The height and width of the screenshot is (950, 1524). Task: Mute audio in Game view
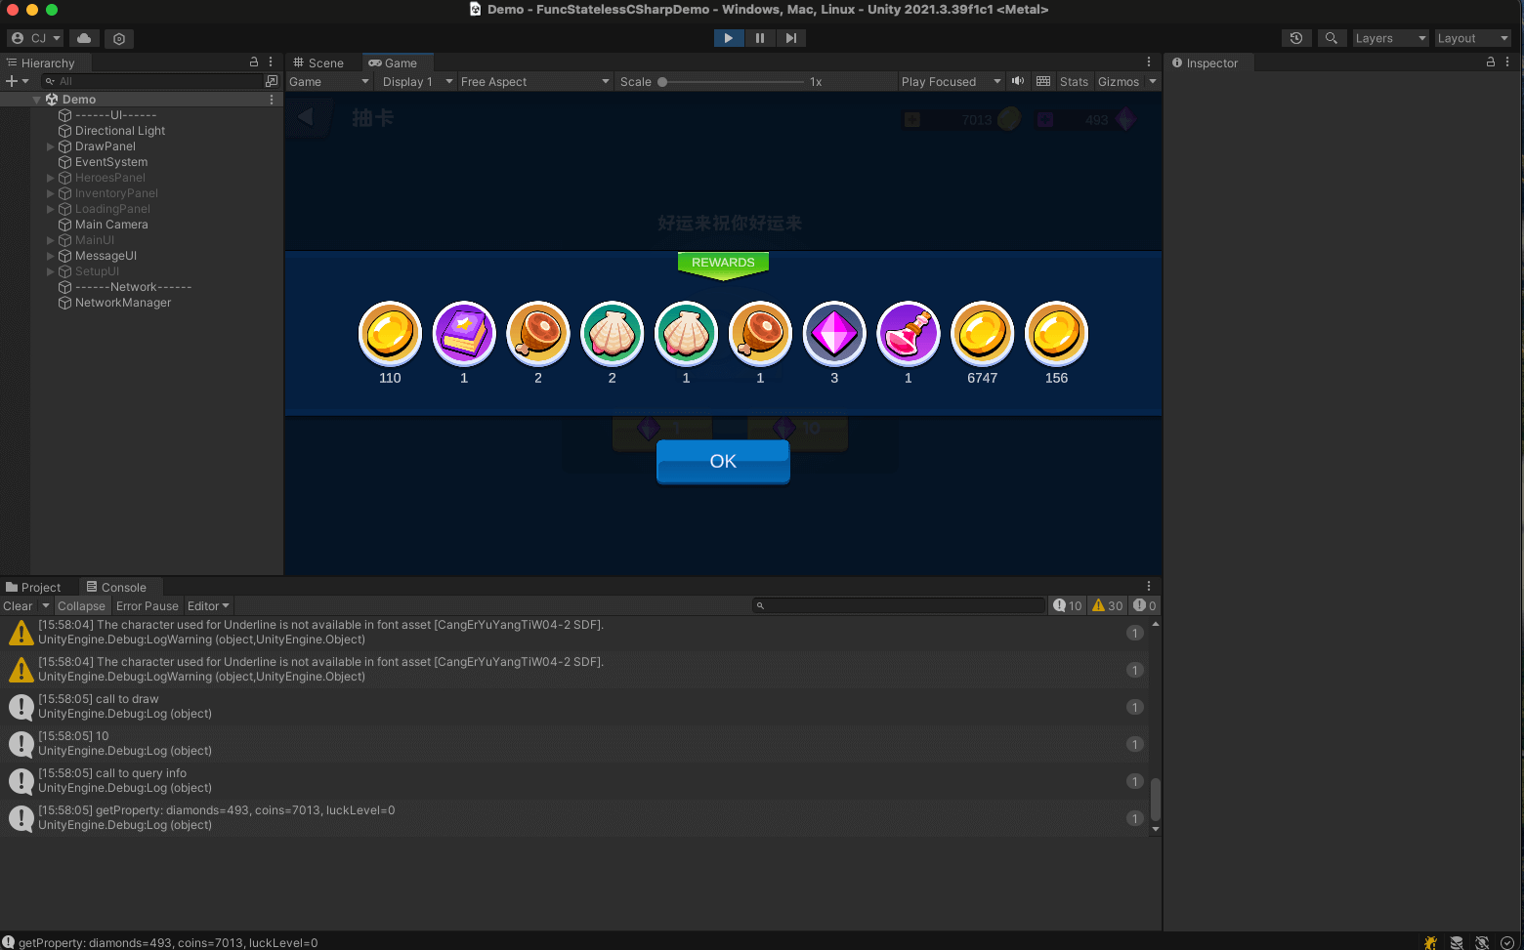[x=1018, y=81]
